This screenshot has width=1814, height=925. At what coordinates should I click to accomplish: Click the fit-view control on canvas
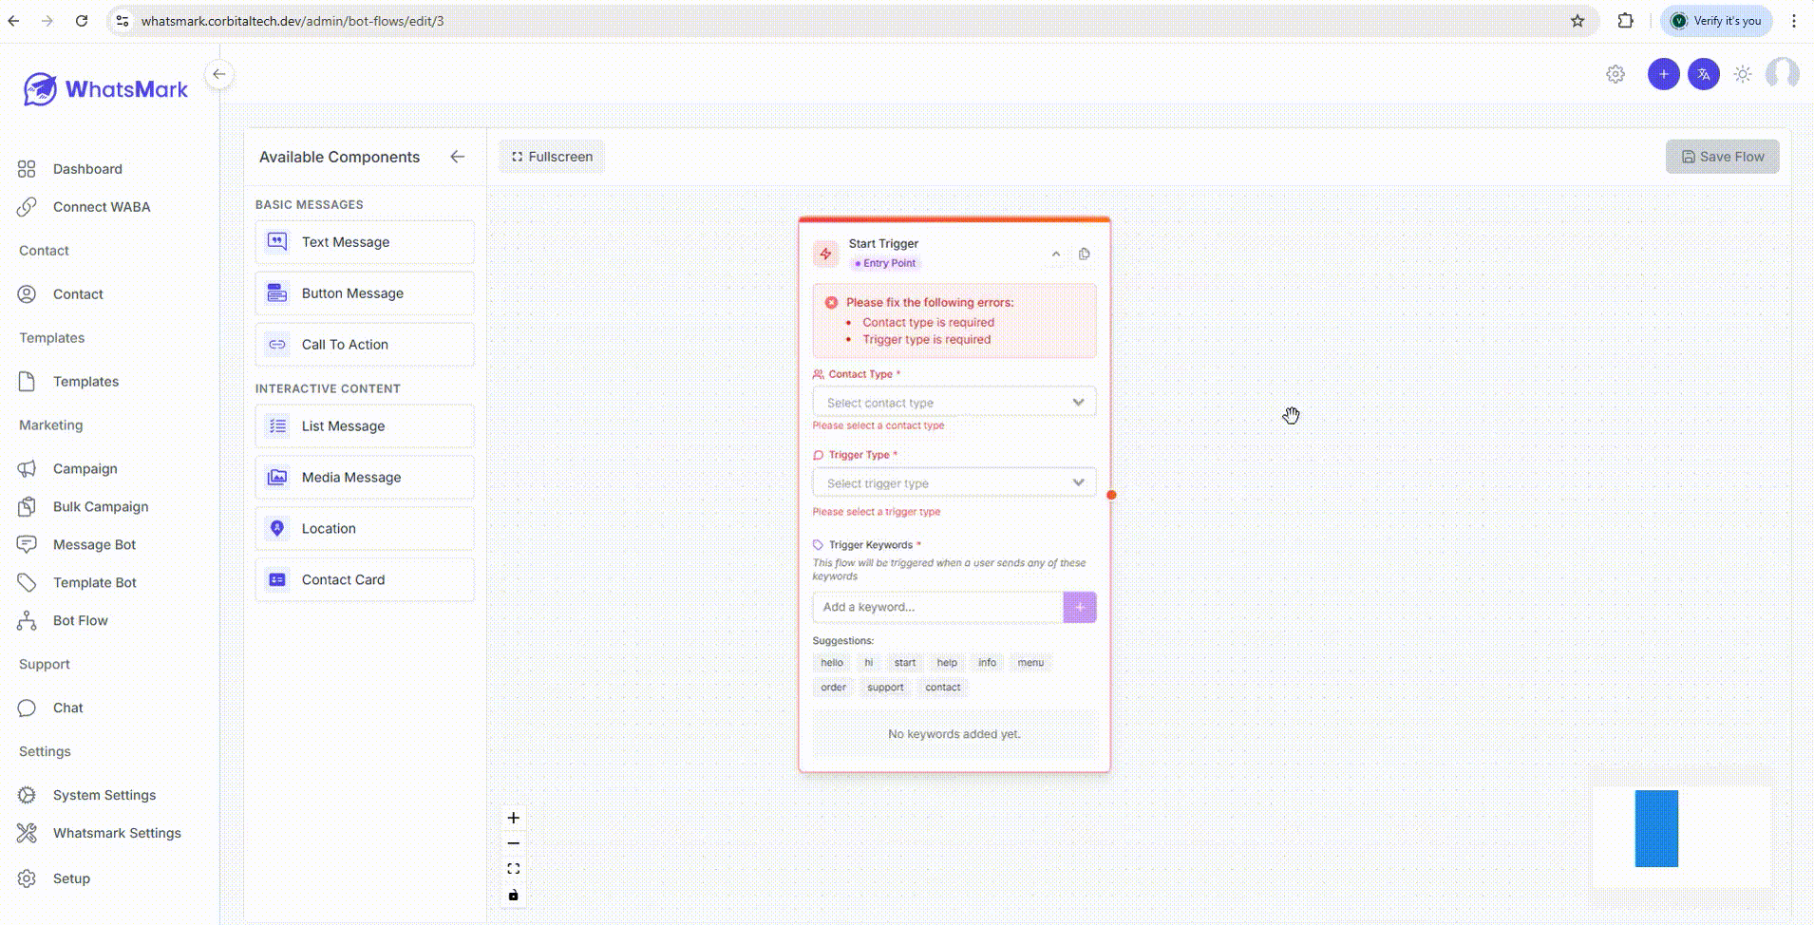(x=514, y=867)
